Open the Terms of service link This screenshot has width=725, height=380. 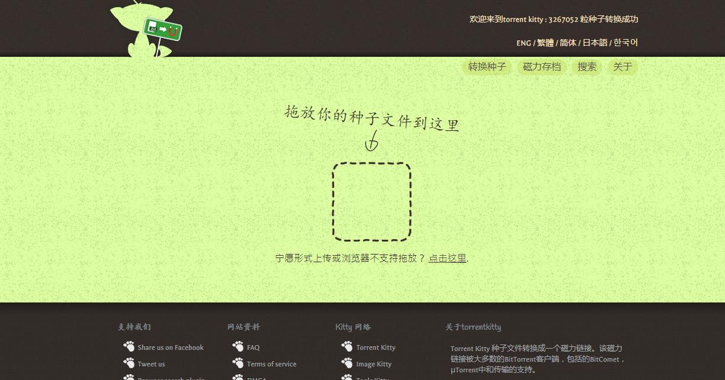click(271, 363)
